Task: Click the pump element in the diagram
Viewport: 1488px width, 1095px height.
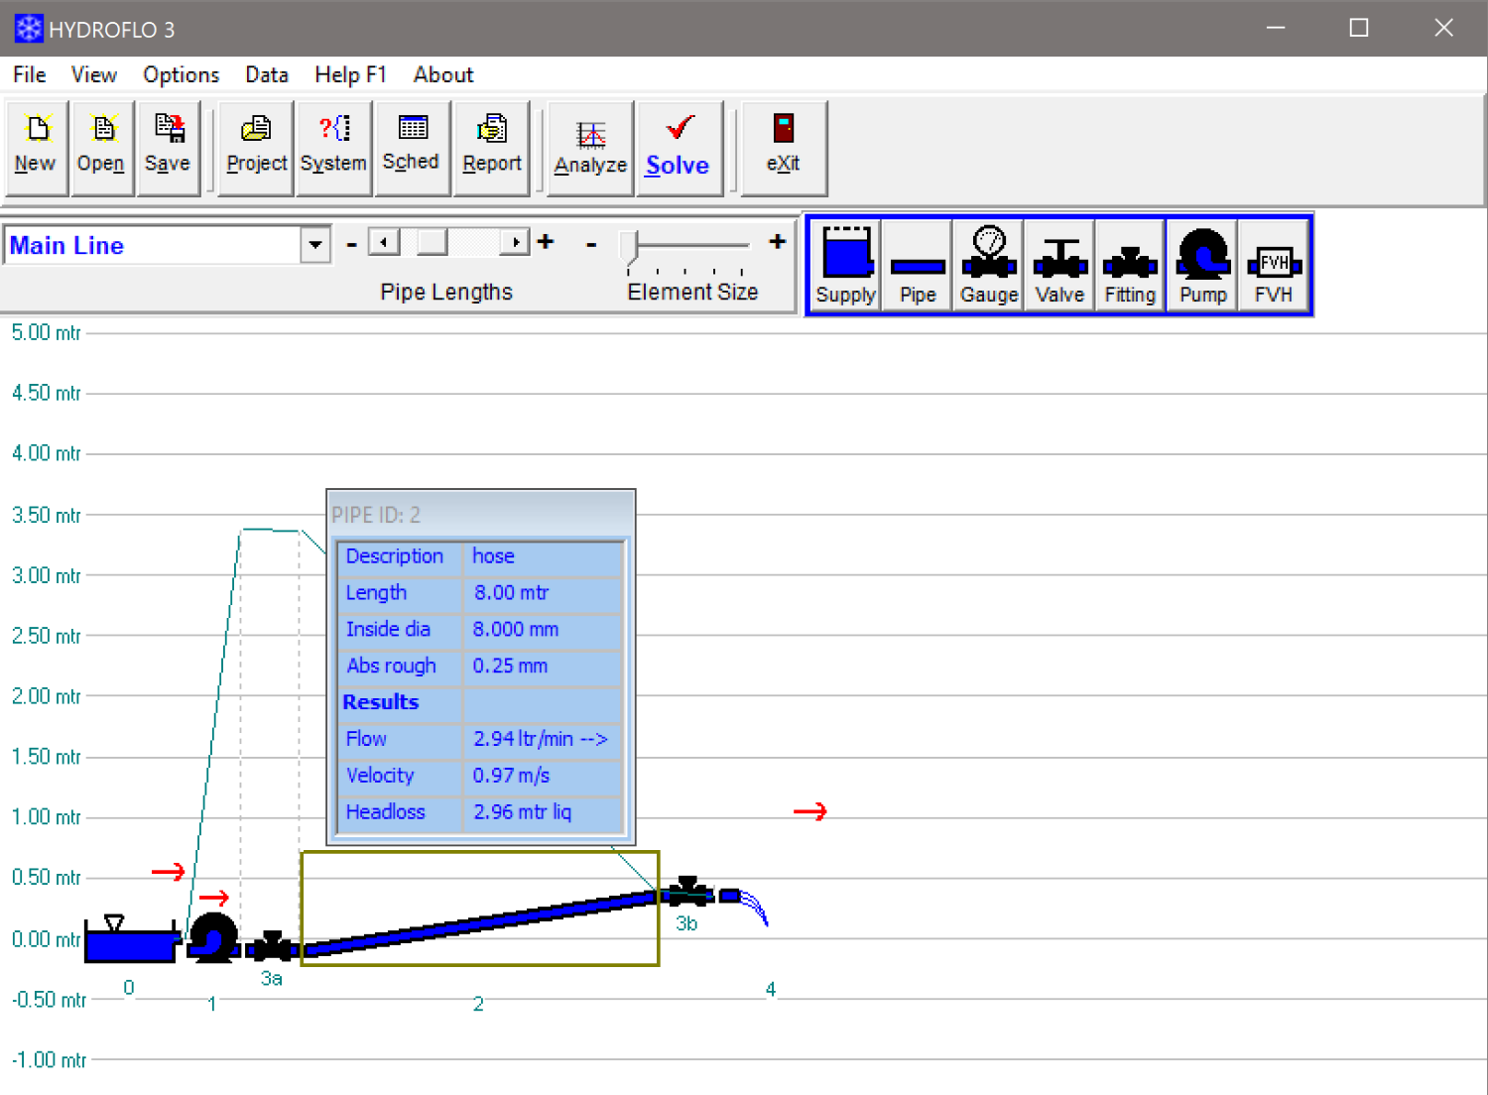Action: pyautogui.click(x=213, y=937)
